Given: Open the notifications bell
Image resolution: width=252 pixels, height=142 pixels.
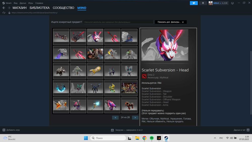Looking at the screenshot, I should pos(203,3).
